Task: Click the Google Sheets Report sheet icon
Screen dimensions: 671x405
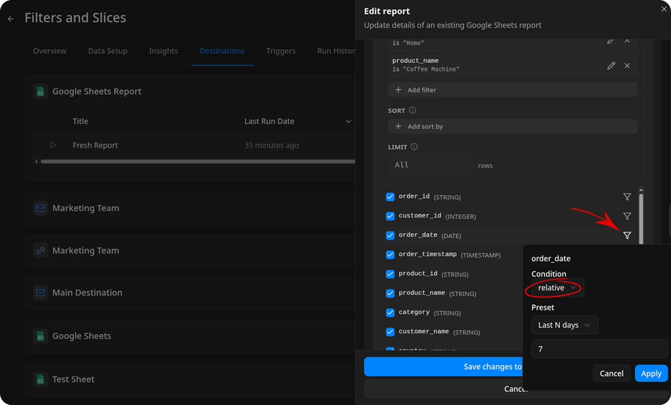Action: [41, 91]
